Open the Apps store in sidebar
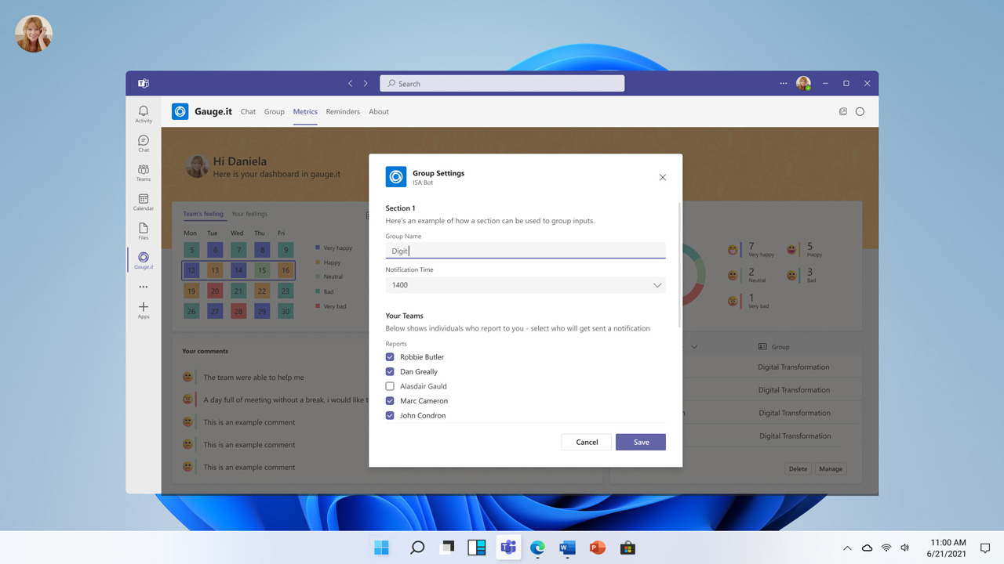 coord(144,309)
